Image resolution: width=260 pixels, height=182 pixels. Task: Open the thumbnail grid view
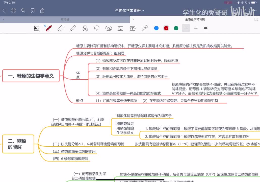coord(13,11)
